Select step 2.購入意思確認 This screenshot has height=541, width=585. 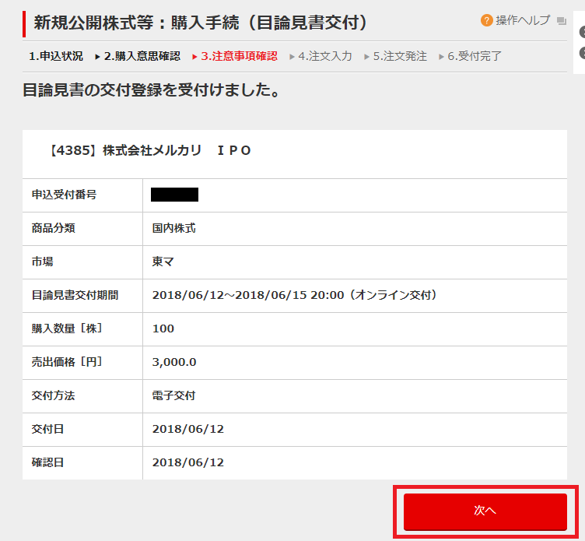pos(142,56)
